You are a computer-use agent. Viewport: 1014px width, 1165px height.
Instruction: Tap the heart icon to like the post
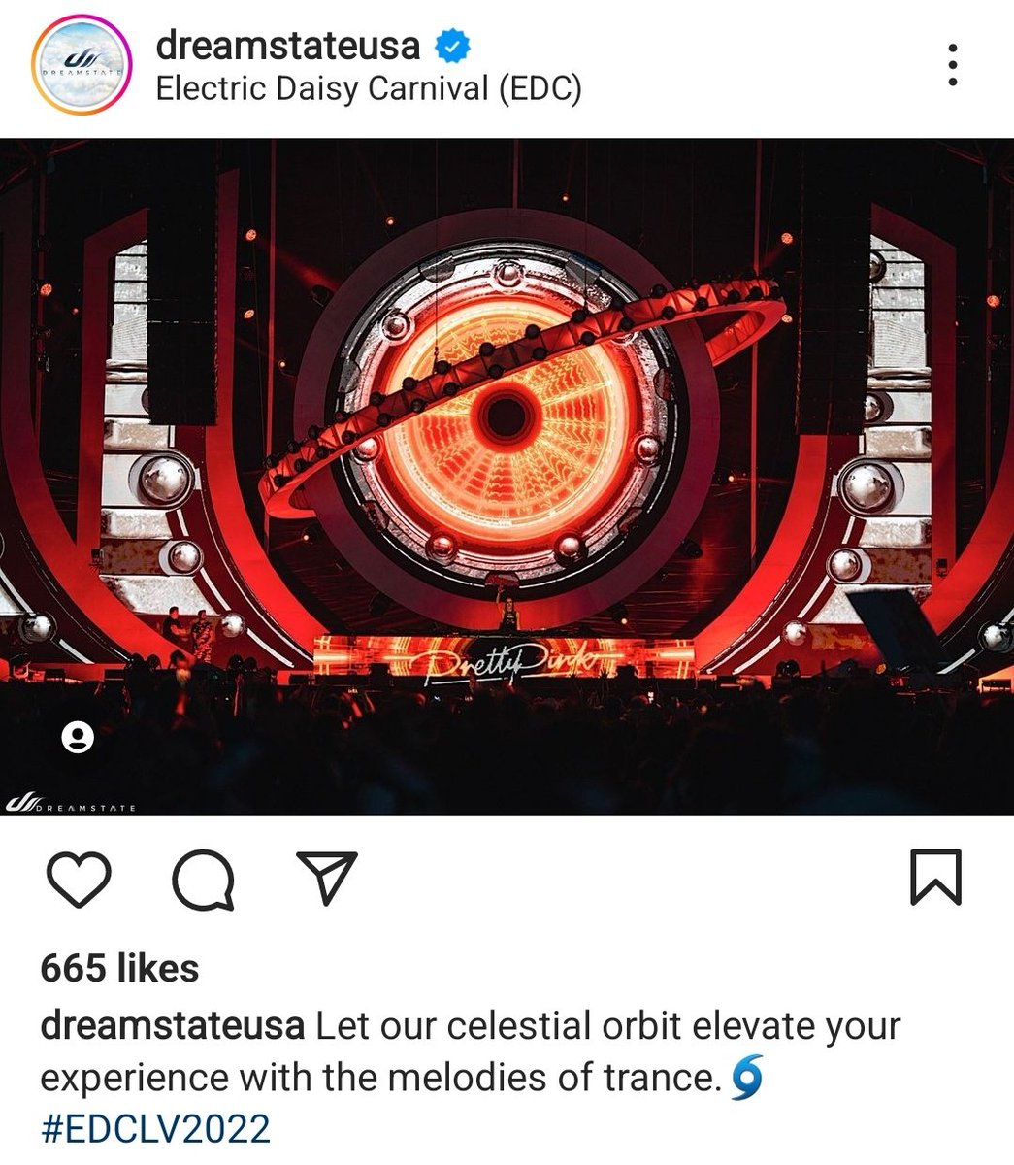pos(79,880)
